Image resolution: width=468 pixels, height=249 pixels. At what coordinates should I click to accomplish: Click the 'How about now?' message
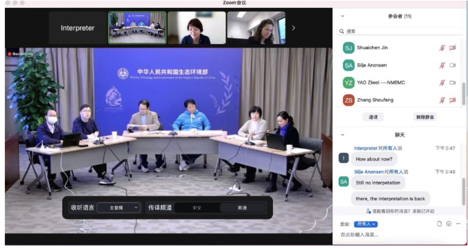coord(374,159)
